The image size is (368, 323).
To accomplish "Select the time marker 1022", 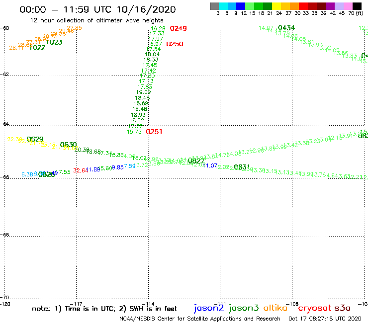I will 37,48.
